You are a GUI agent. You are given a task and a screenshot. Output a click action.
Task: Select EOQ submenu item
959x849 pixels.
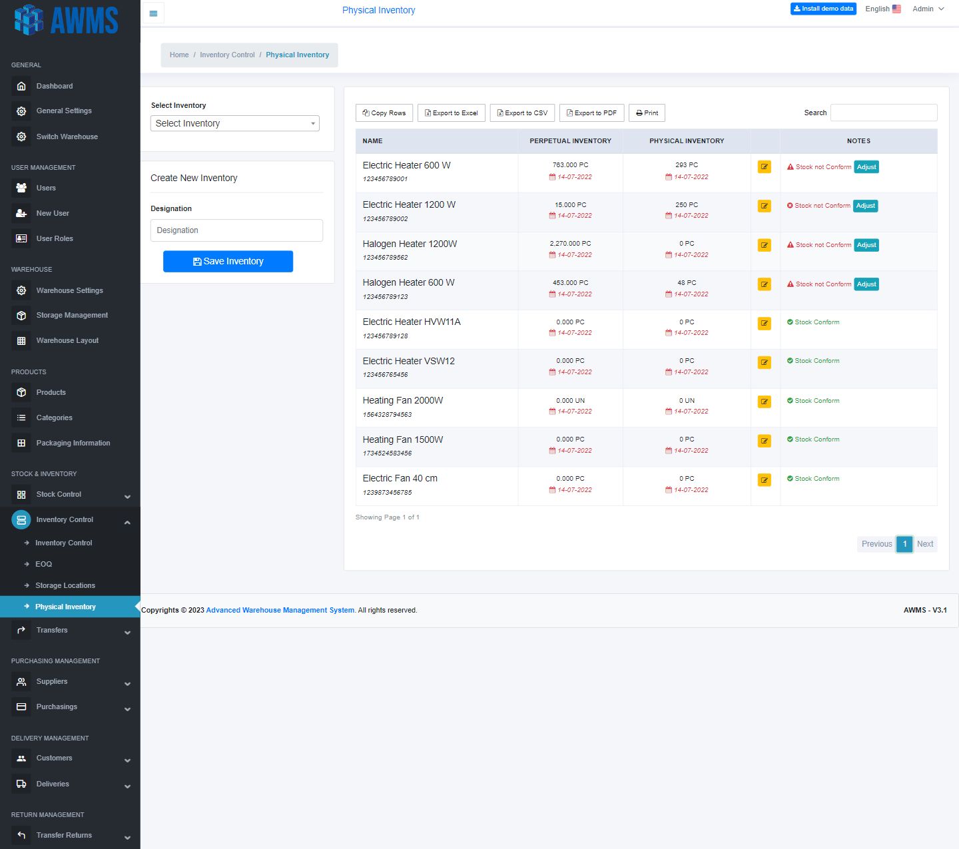43,564
